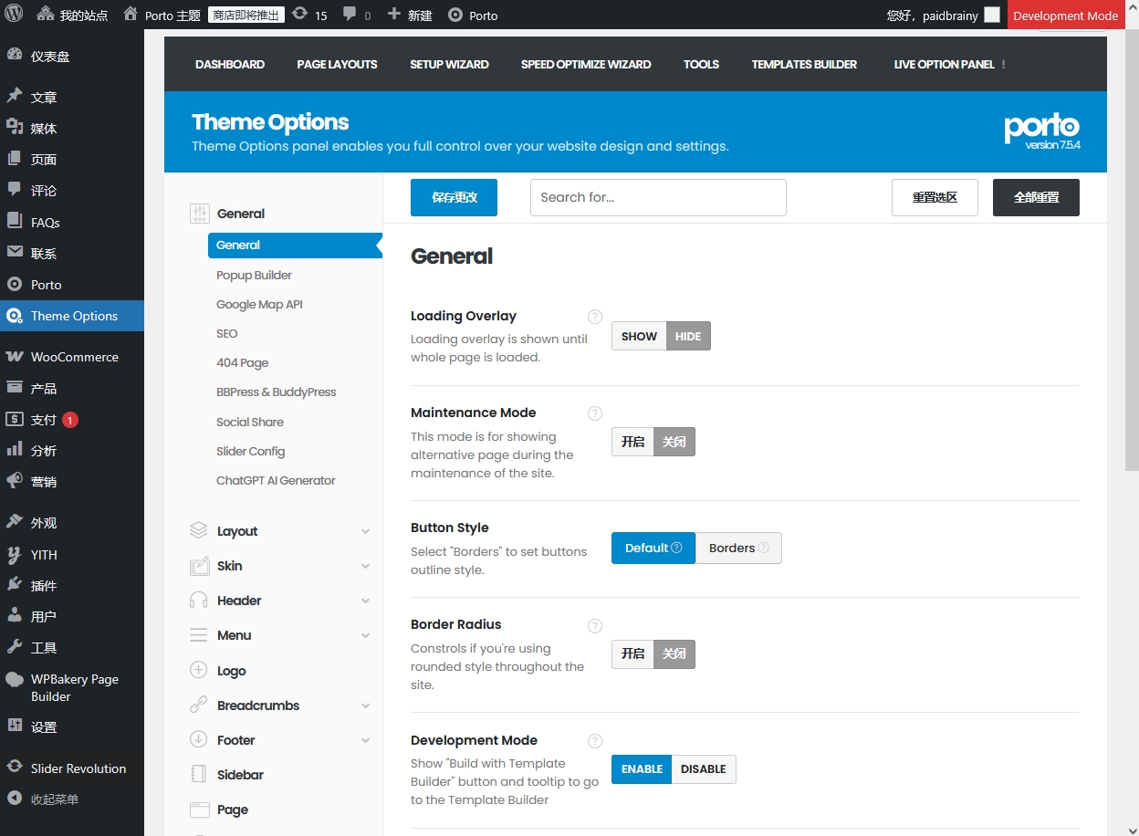Turn Border Radius 开启
1139x836 pixels.
point(632,653)
